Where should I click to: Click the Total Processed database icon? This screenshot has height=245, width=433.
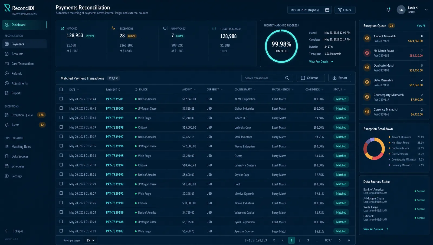(x=214, y=28)
